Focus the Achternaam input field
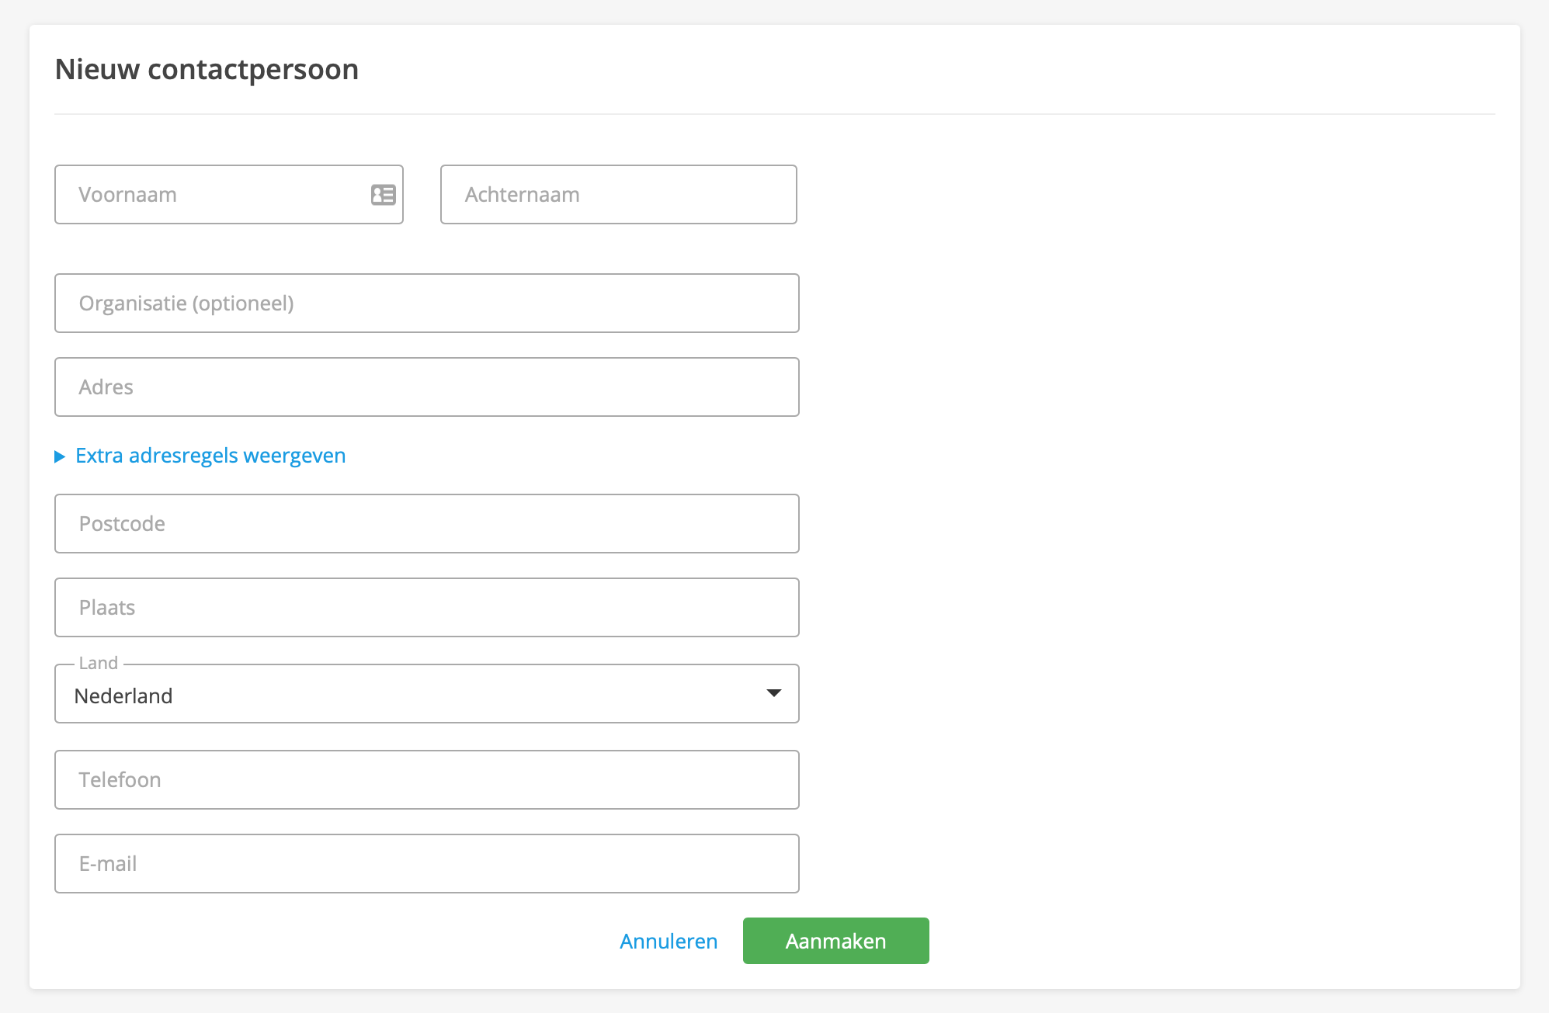 click(x=619, y=195)
